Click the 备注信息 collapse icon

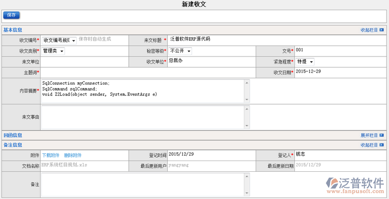point(382,145)
